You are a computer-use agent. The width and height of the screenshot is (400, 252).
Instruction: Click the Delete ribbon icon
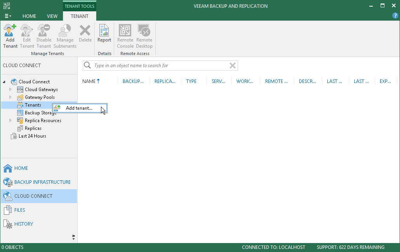85,34
